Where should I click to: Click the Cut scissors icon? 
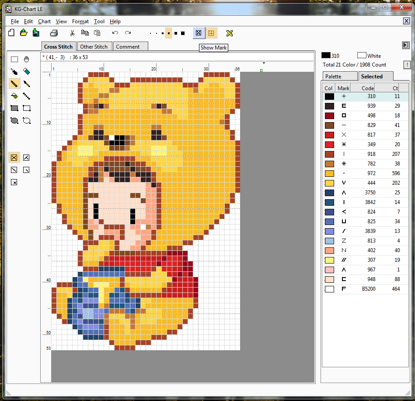(x=72, y=33)
